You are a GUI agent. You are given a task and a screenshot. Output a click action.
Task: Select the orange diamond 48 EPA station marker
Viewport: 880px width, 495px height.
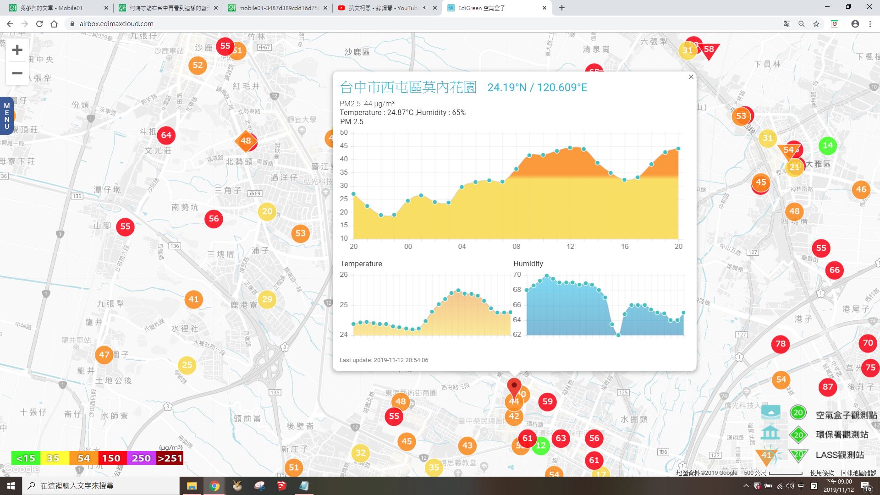[246, 141]
